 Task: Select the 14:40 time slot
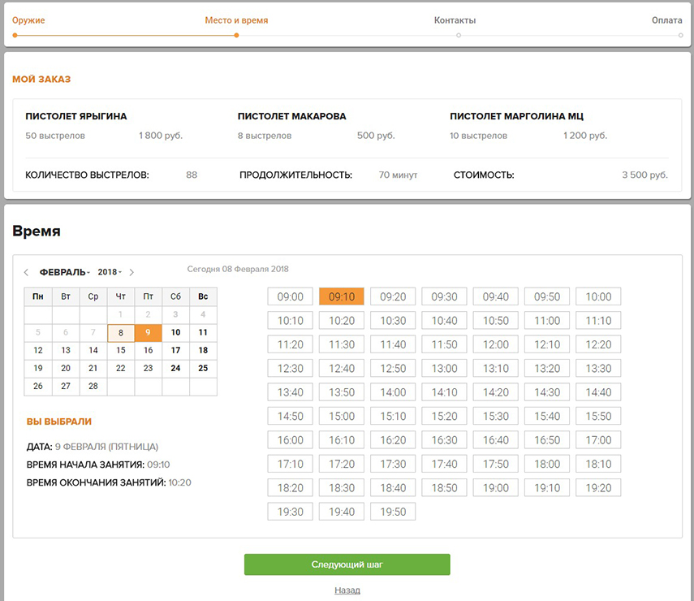tap(598, 392)
